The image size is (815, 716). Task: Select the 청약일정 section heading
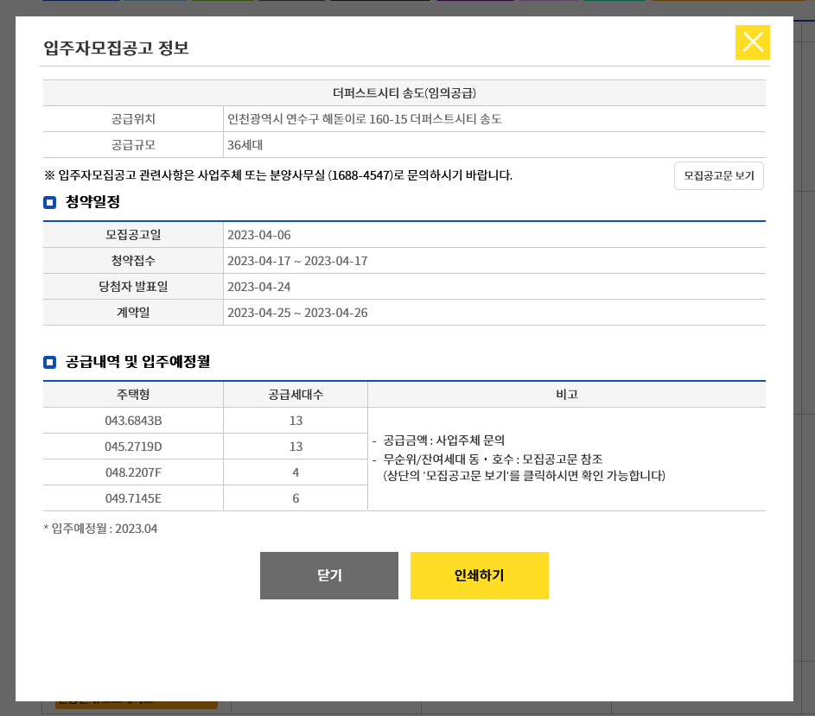[x=92, y=201]
